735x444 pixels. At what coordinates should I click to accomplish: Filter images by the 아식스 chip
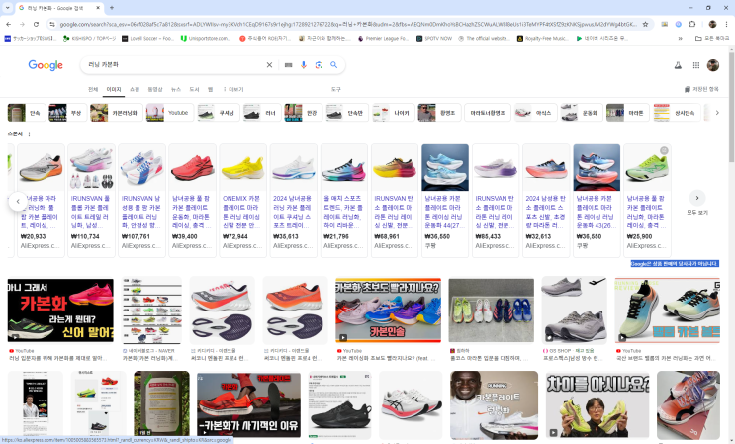click(x=535, y=113)
